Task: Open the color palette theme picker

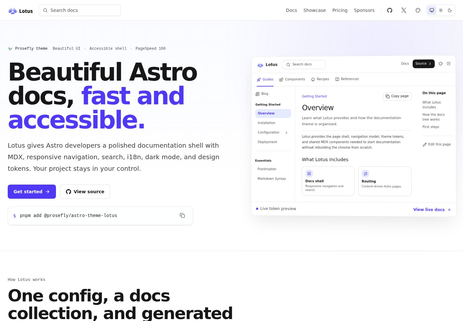Action: 418,10
